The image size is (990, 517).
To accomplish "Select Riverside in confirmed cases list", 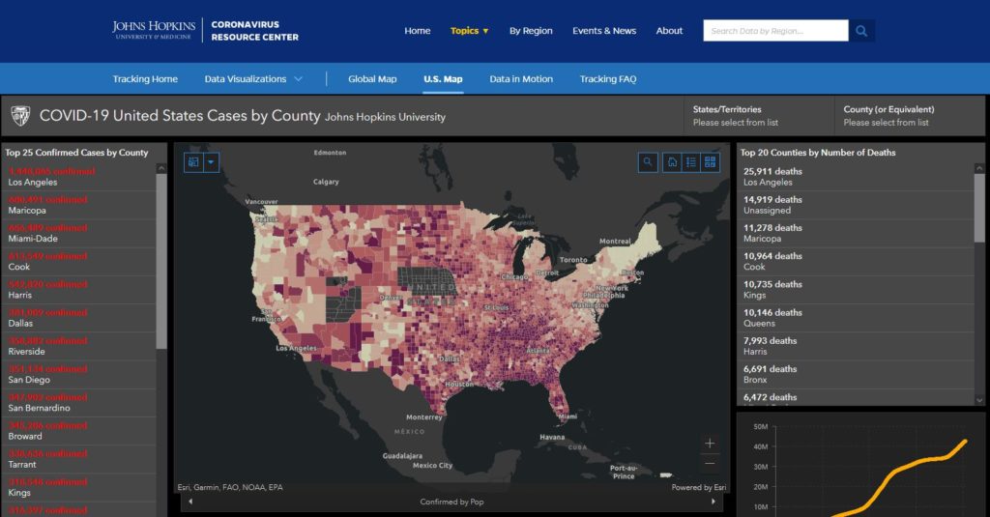I will (79, 346).
